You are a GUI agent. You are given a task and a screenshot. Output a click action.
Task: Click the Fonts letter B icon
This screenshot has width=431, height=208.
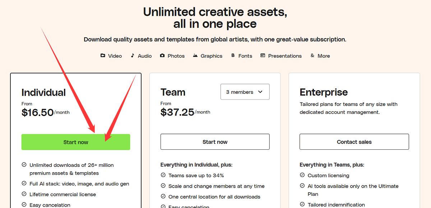pyautogui.click(x=233, y=55)
